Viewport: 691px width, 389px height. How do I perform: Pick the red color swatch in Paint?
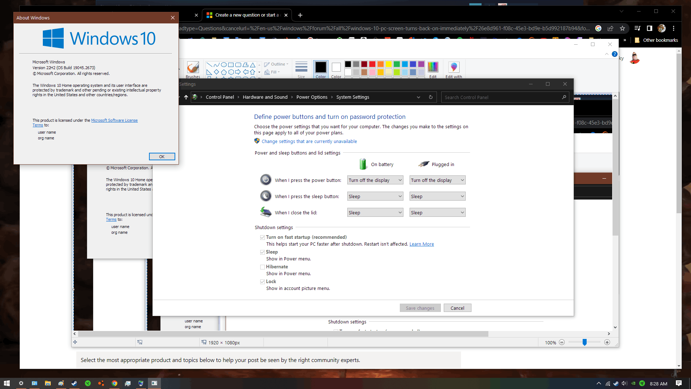[372, 64]
